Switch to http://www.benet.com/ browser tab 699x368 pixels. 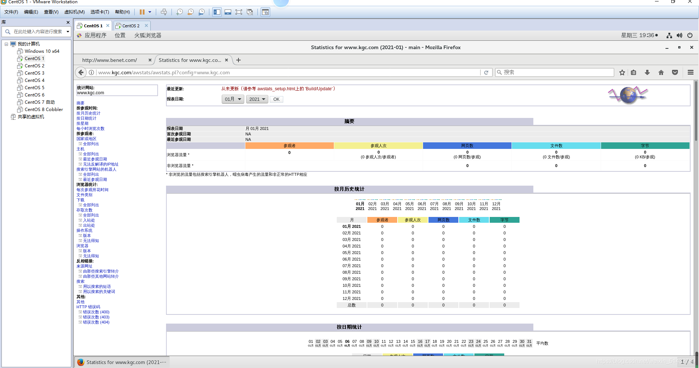pyautogui.click(x=110, y=60)
